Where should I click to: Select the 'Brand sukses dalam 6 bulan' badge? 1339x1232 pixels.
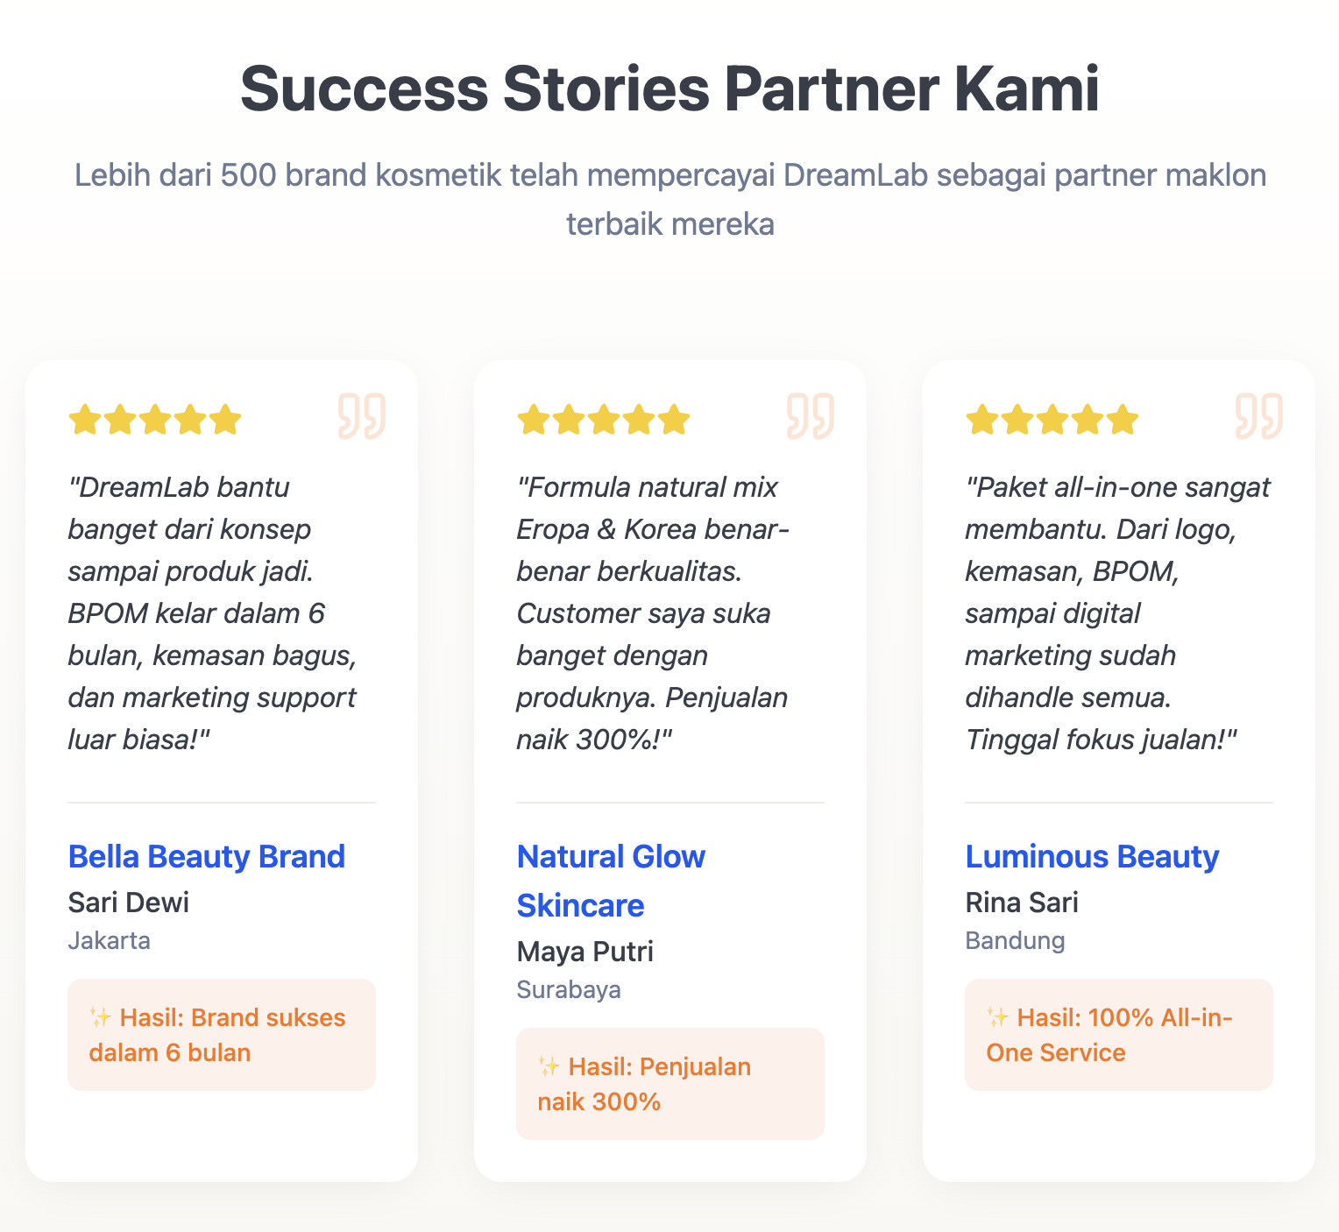click(x=222, y=1035)
